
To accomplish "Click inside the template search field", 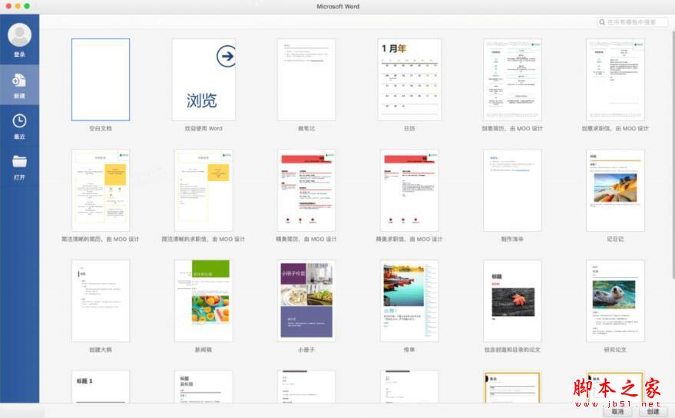I will pos(632,22).
